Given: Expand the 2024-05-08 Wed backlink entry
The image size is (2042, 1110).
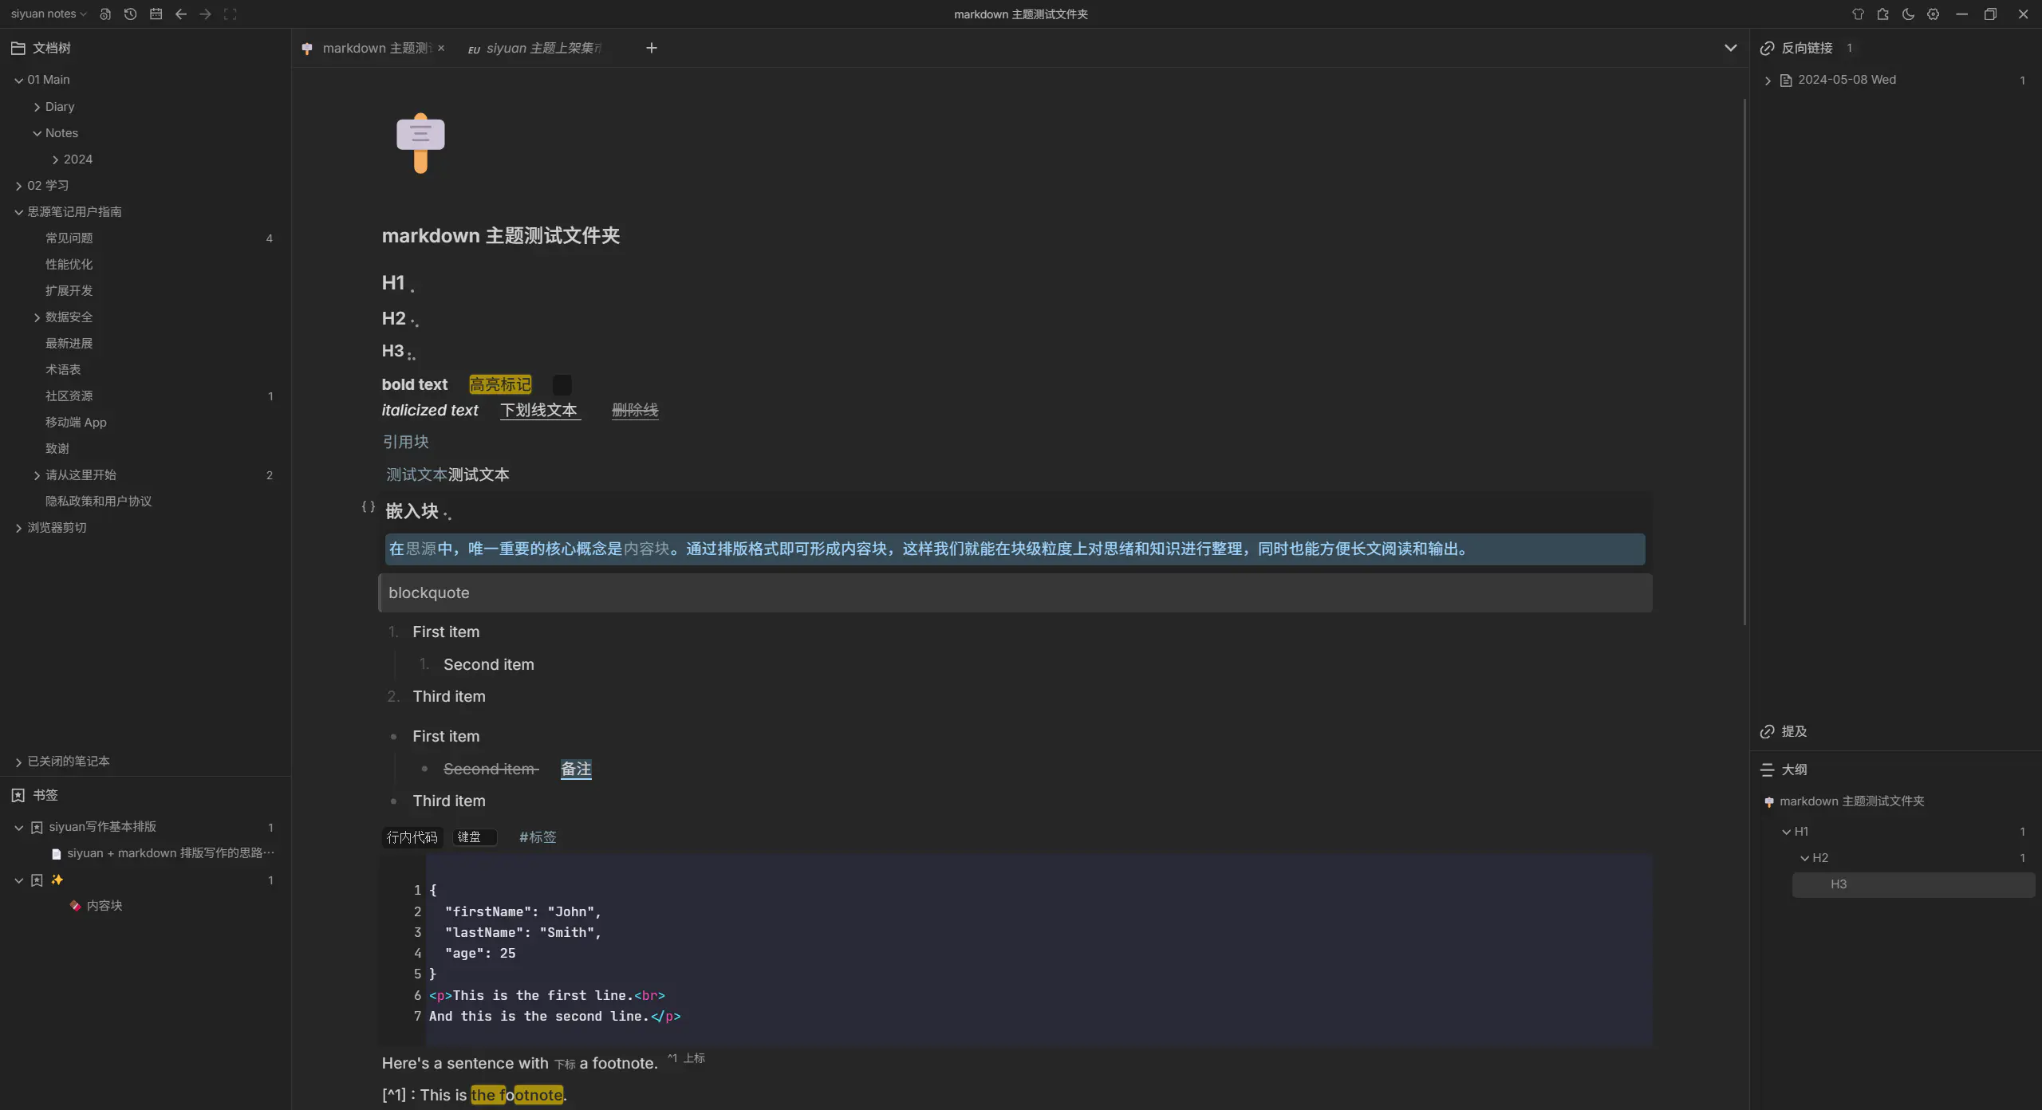Looking at the screenshot, I should pos(1768,81).
